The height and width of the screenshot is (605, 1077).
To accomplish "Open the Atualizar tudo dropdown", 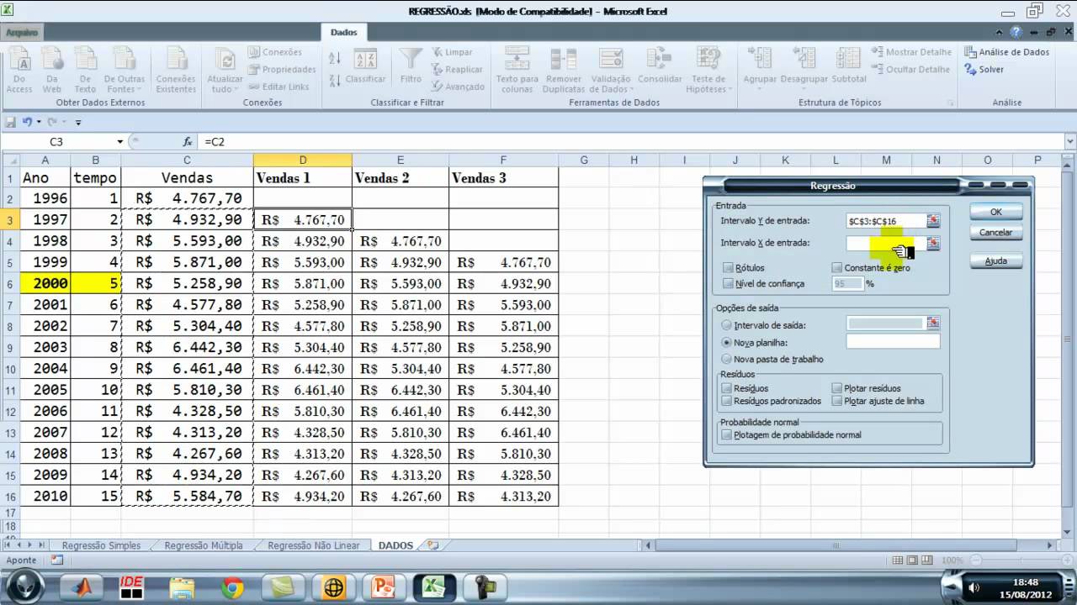I will [225, 71].
